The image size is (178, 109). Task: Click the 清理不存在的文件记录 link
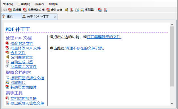pos(84,48)
